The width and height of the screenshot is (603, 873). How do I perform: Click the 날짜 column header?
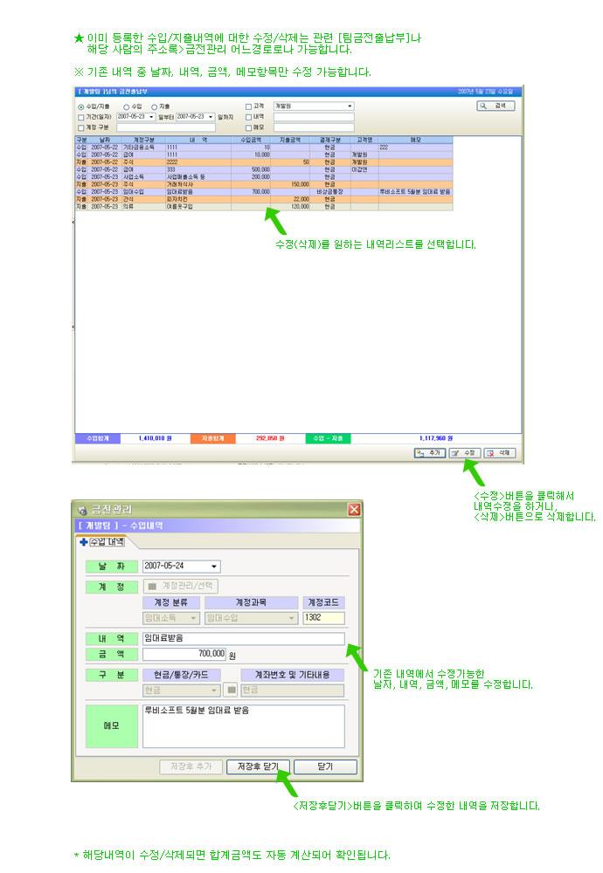105,140
